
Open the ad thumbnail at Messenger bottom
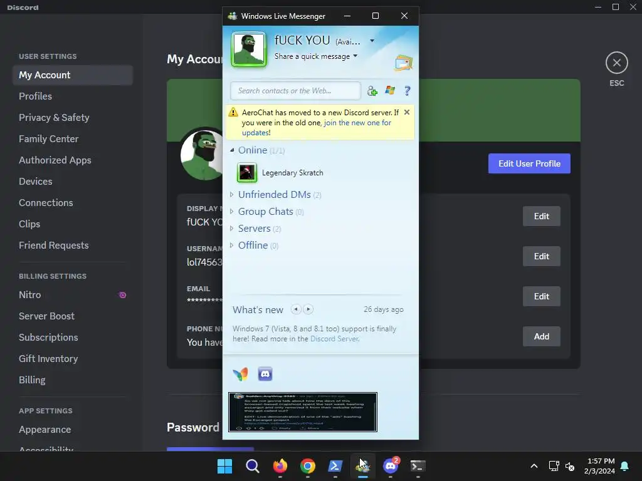(x=303, y=412)
